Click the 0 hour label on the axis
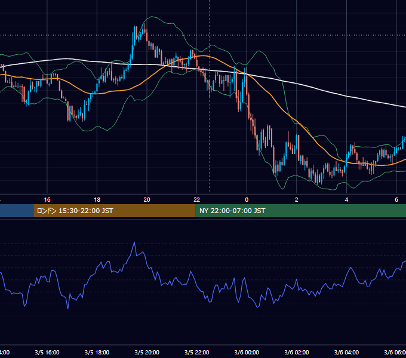 [247, 200]
